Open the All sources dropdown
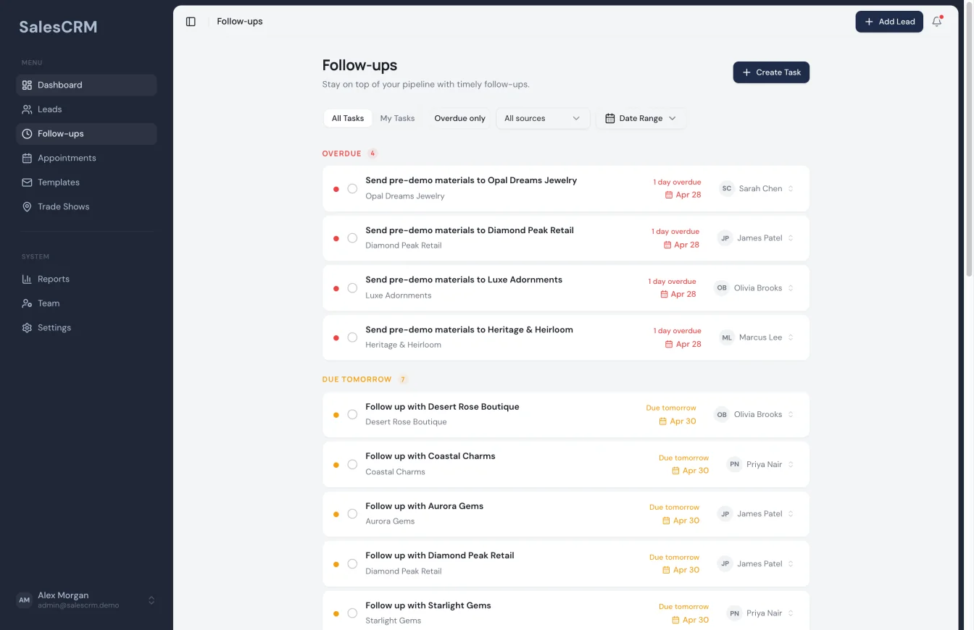 click(542, 118)
